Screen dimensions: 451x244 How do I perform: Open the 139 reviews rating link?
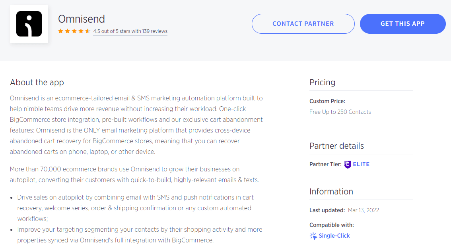[130, 31]
